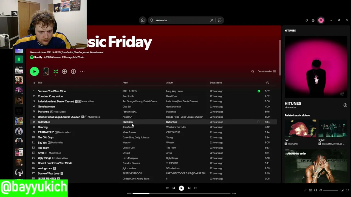The height and width of the screenshot is (197, 351).
Task: Open the notifications bell
Action: 307,20
